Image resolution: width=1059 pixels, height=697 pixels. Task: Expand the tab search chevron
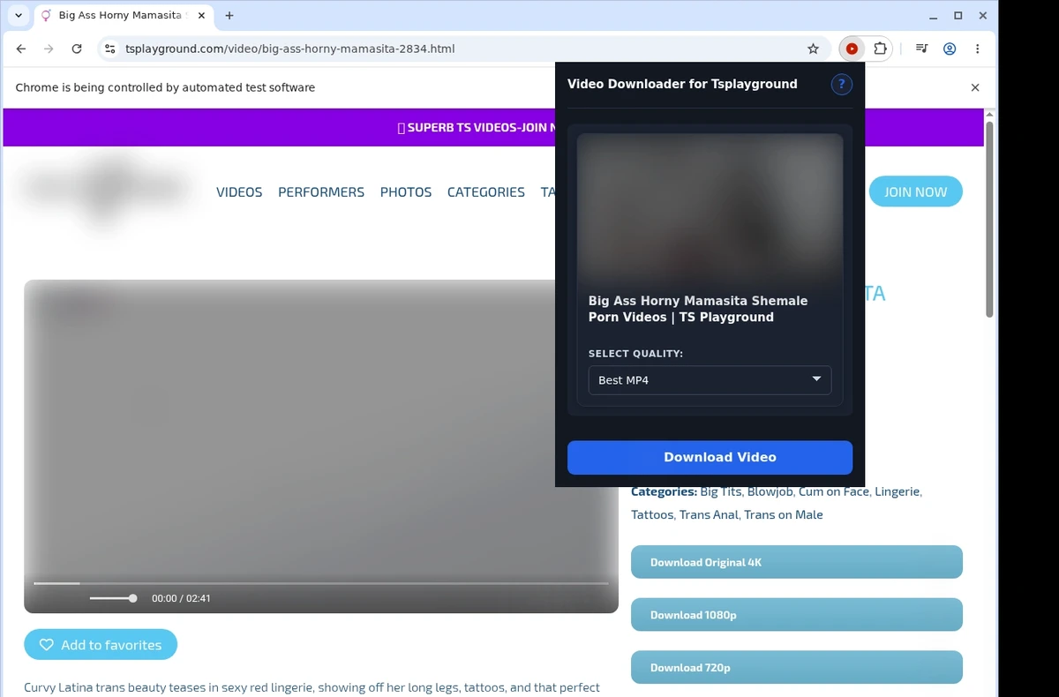(x=19, y=16)
